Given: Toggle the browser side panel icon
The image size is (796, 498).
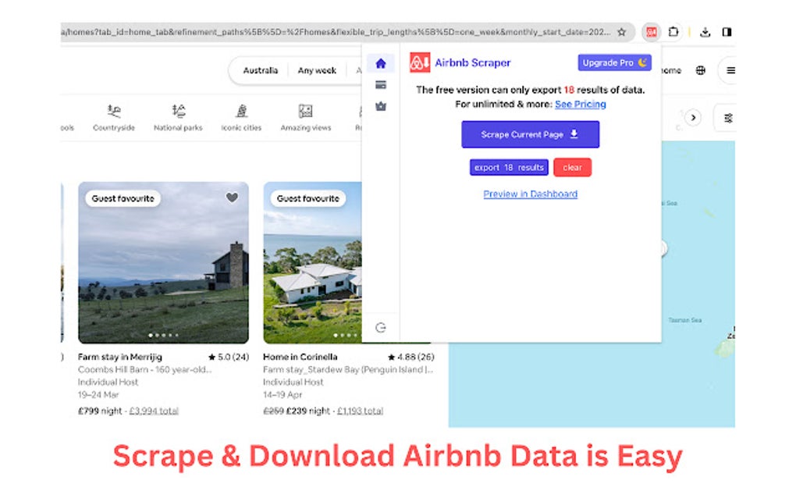Looking at the screenshot, I should (x=727, y=32).
